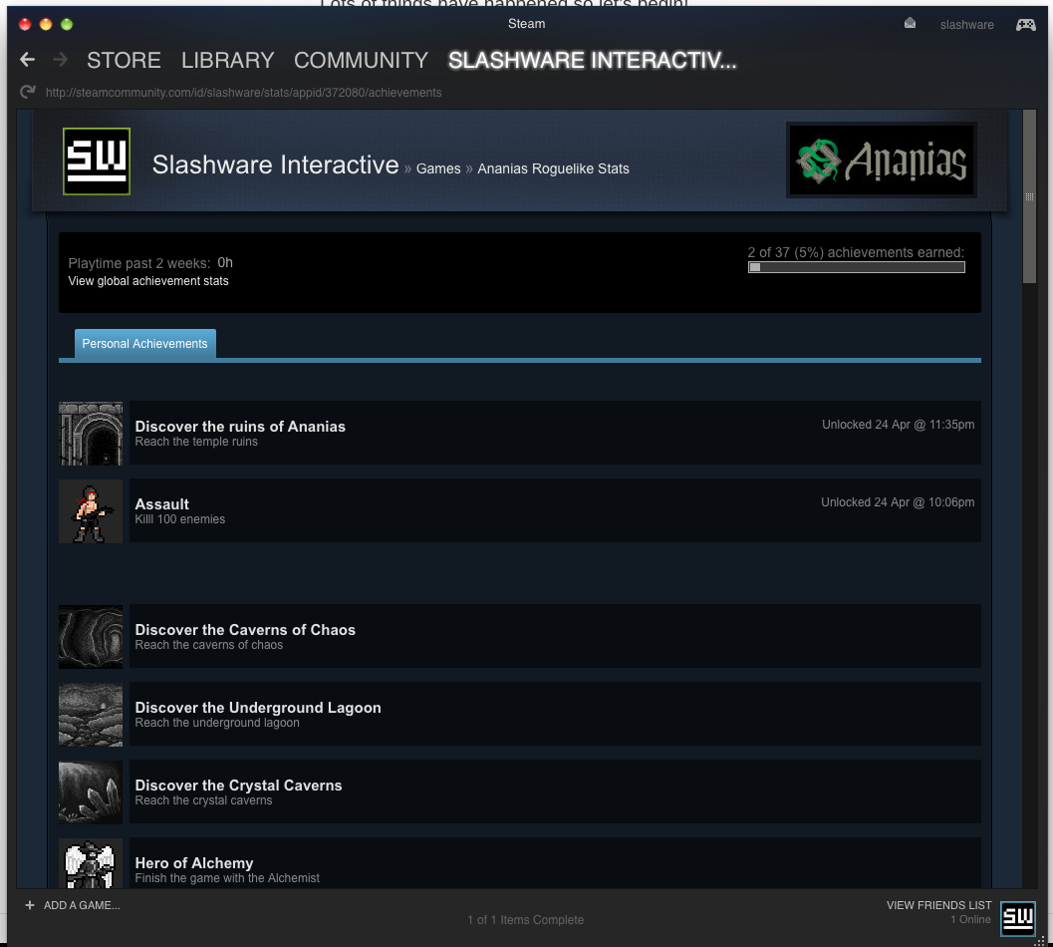Launch Big Picture mode controller icon
1053x947 pixels.
[1025, 24]
